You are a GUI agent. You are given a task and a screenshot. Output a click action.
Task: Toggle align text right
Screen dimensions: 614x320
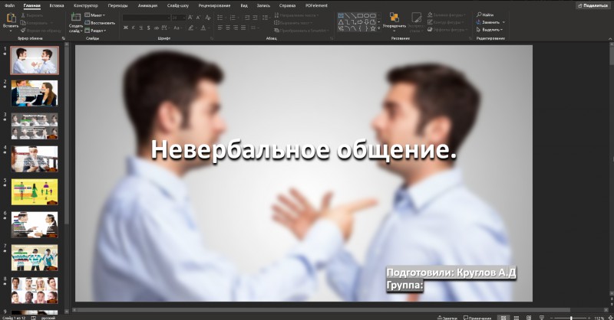pyautogui.click(x=236, y=28)
